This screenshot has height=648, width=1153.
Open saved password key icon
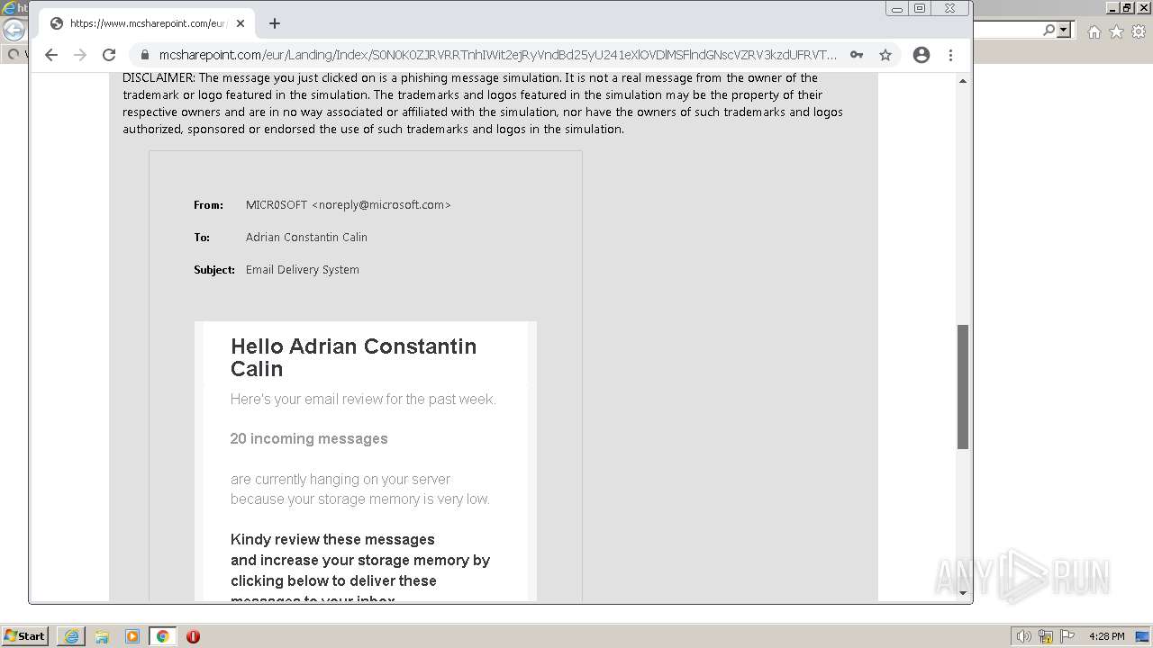[x=857, y=55]
